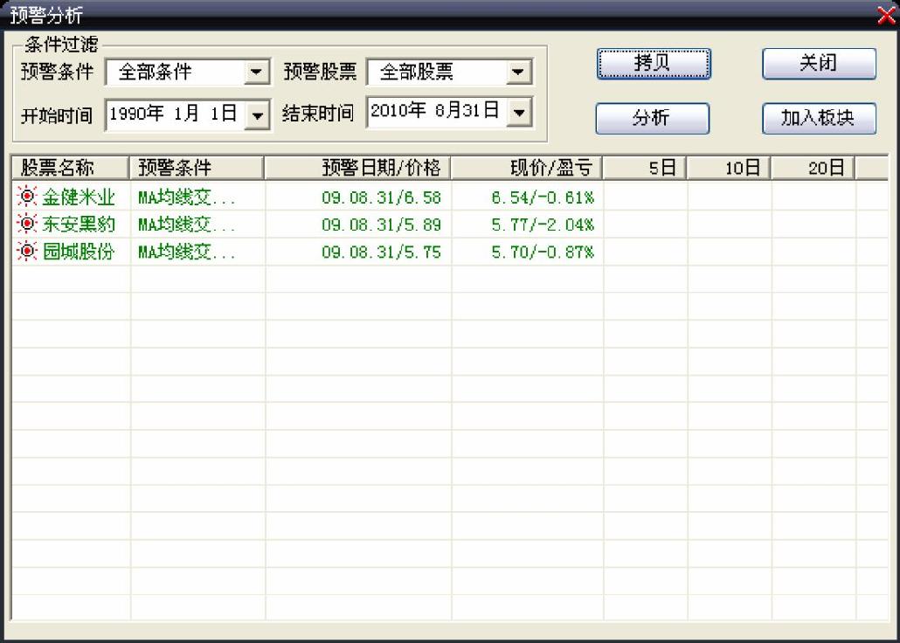Click the 09.08.31/5.89 cell
This screenshot has width=900, height=643.
tap(381, 225)
